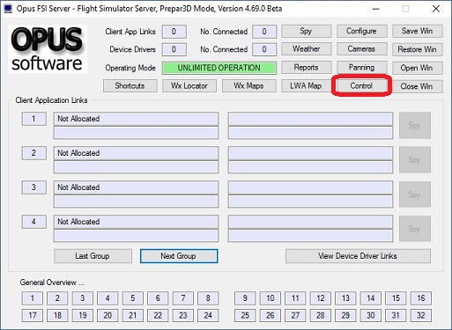This screenshot has width=452, height=330.
Task: Click the Device Drivers count field
Action: pos(174,49)
